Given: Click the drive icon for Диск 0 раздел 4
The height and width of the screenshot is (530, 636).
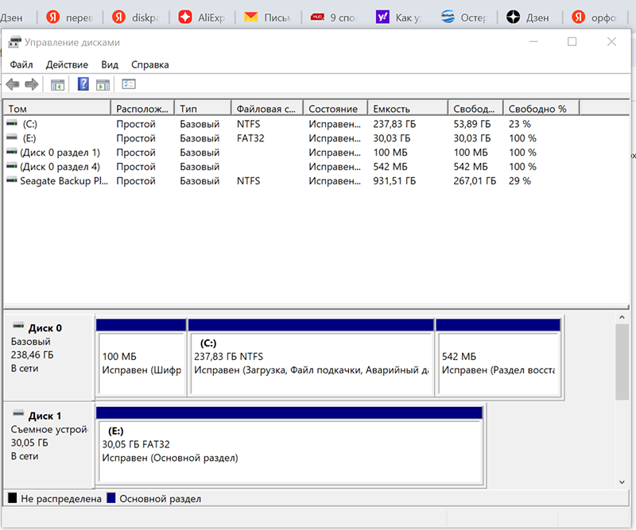Looking at the screenshot, I should pyautogui.click(x=12, y=166).
